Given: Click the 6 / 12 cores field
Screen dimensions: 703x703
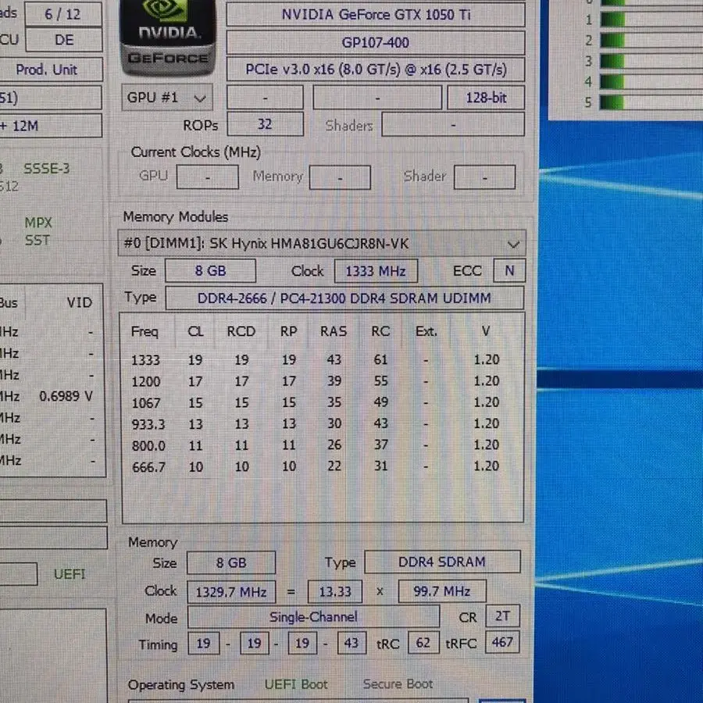Looking at the screenshot, I should (x=63, y=14).
